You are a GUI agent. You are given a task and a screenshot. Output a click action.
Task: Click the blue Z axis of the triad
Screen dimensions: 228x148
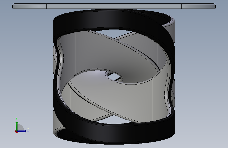(x=22, y=131)
